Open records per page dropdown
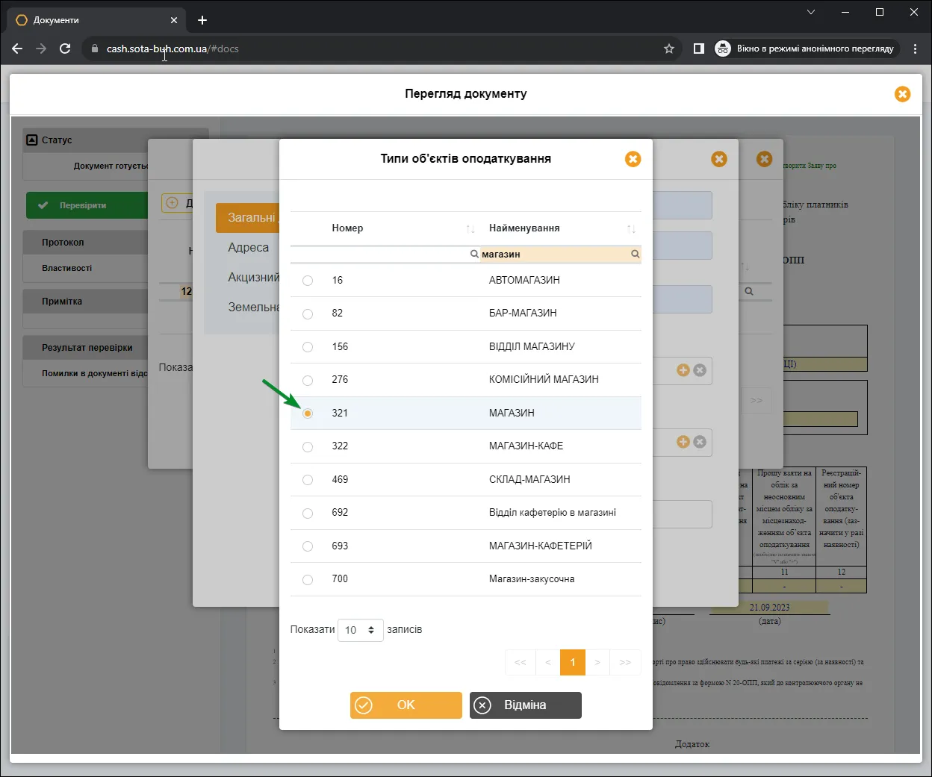 click(361, 630)
